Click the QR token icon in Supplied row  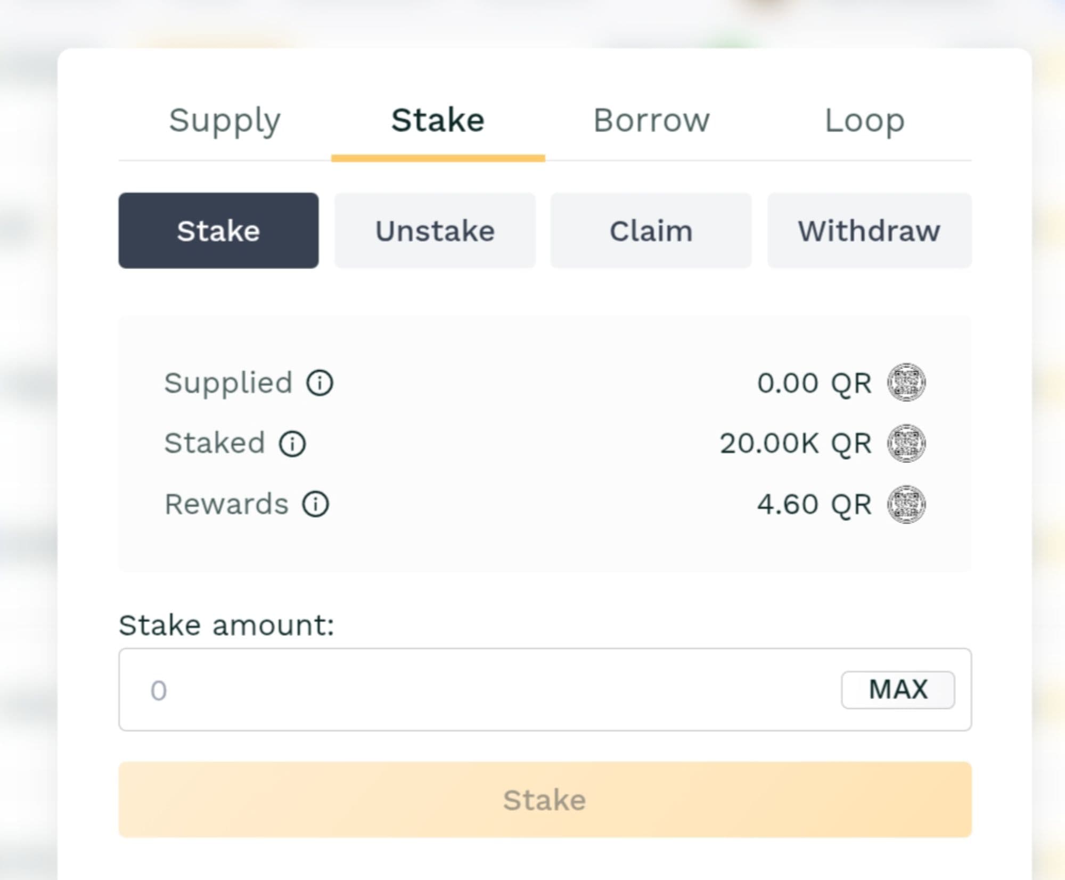[906, 382]
